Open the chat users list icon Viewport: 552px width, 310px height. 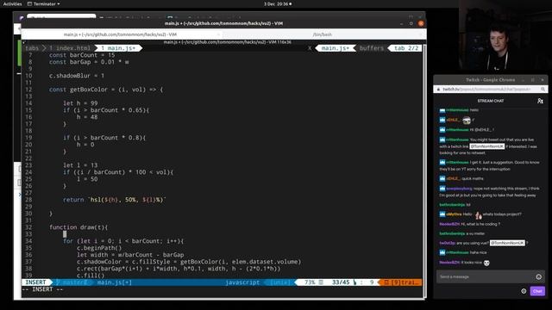coord(540,101)
